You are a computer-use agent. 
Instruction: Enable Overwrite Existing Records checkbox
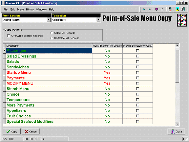[x=9, y=36]
